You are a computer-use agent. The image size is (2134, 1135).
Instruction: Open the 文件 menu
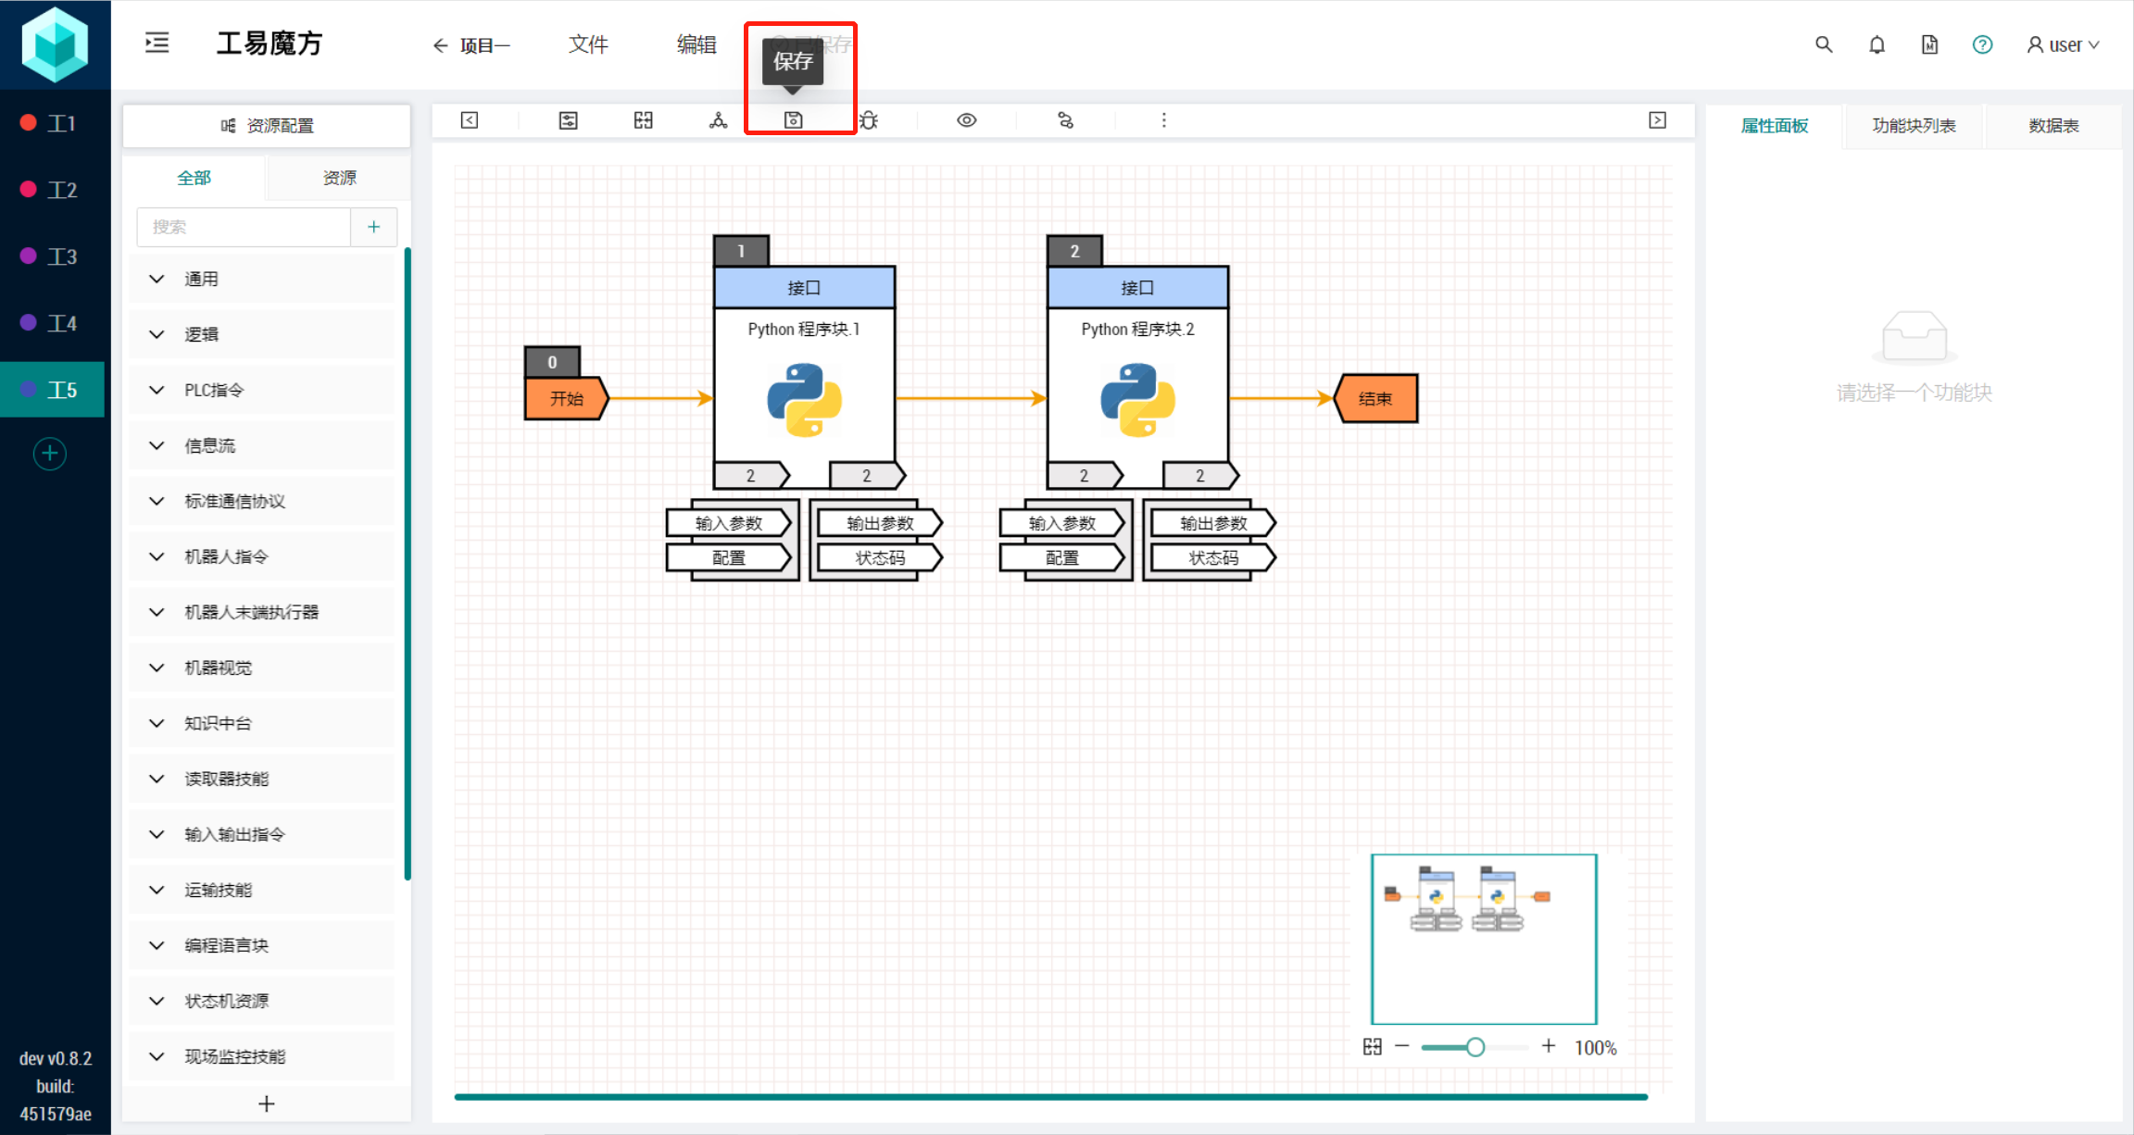[x=588, y=44]
